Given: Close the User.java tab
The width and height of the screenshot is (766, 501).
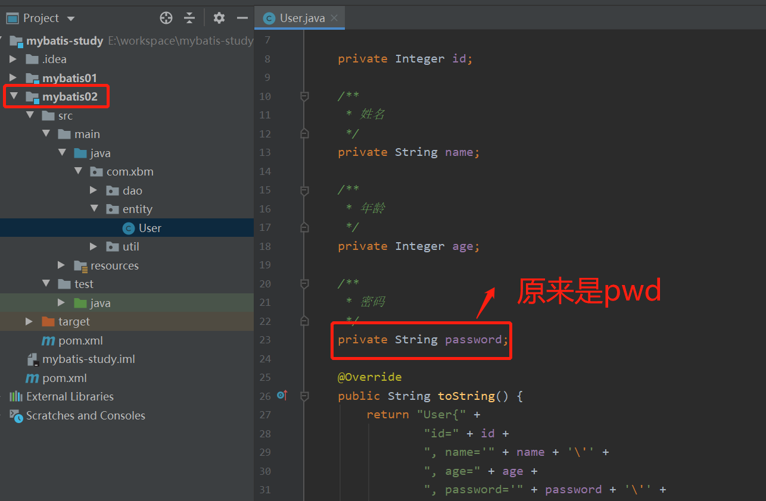Looking at the screenshot, I should tap(334, 18).
